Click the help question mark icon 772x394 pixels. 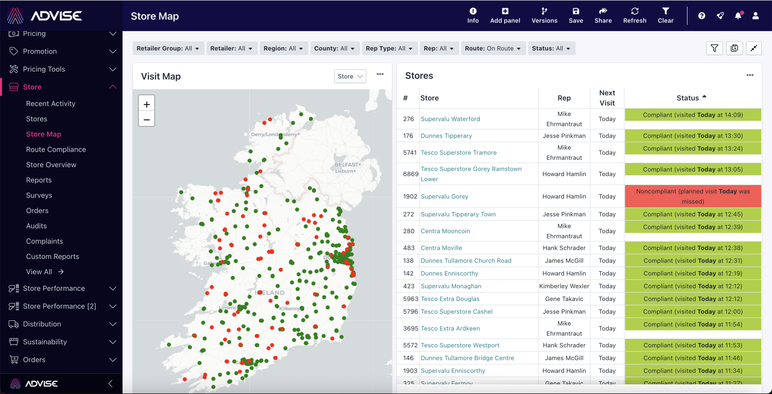coord(701,16)
